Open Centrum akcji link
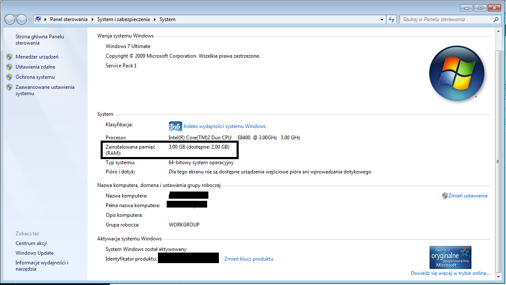 coord(31,243)
